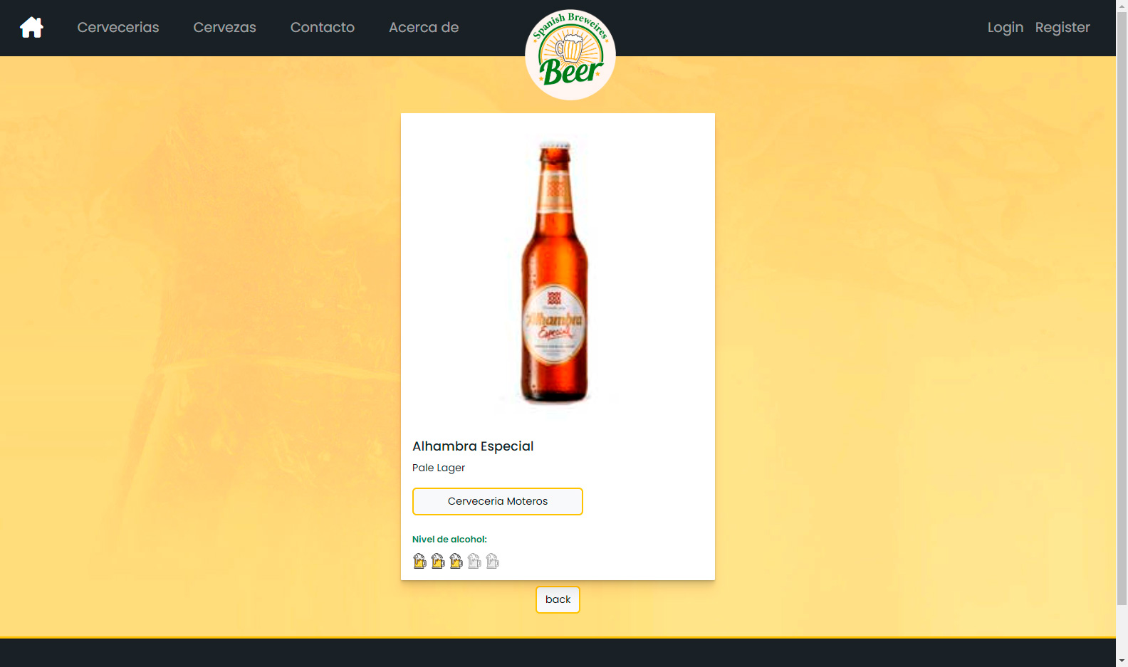This screenshot has width=1128, height=667.
Task: Select the fifth greyed beer mug icon
Action: pos(492,561)
